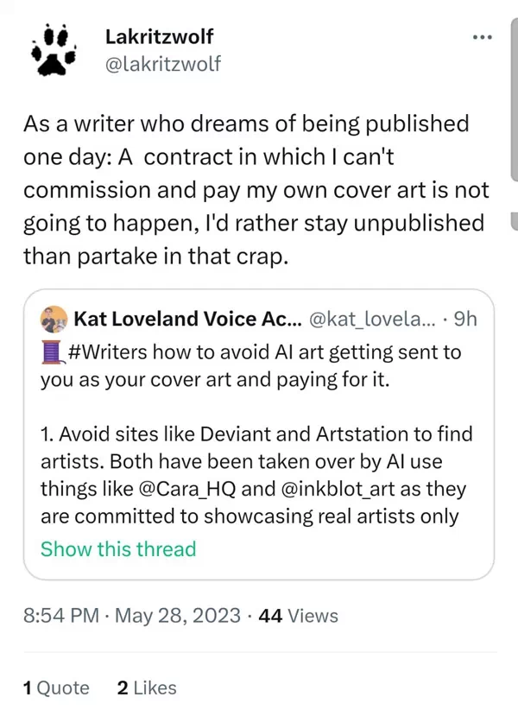Click the 8:54 PM timestamp
The height and width of the screenshot is (722, 518).
[x=60, y=616]
